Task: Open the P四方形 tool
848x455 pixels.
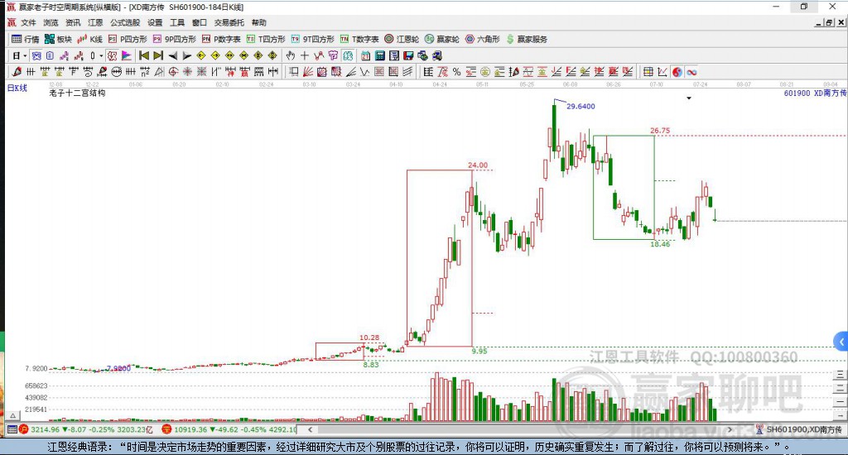Action: pos(128,39)
